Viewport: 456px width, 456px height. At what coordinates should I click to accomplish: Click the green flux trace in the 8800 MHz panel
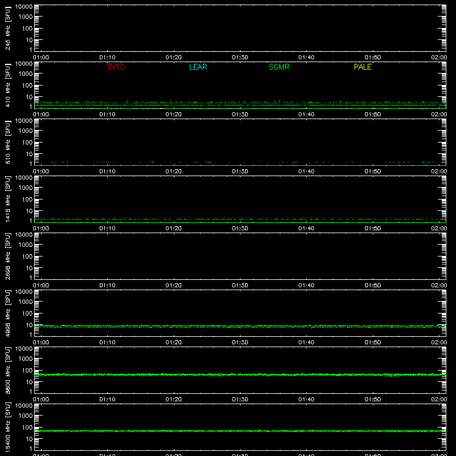[240, 374]
